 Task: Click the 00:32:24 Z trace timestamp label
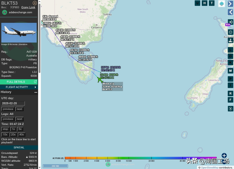pos(63,33)
